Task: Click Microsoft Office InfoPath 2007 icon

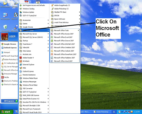Action: [x=52, y=44]
